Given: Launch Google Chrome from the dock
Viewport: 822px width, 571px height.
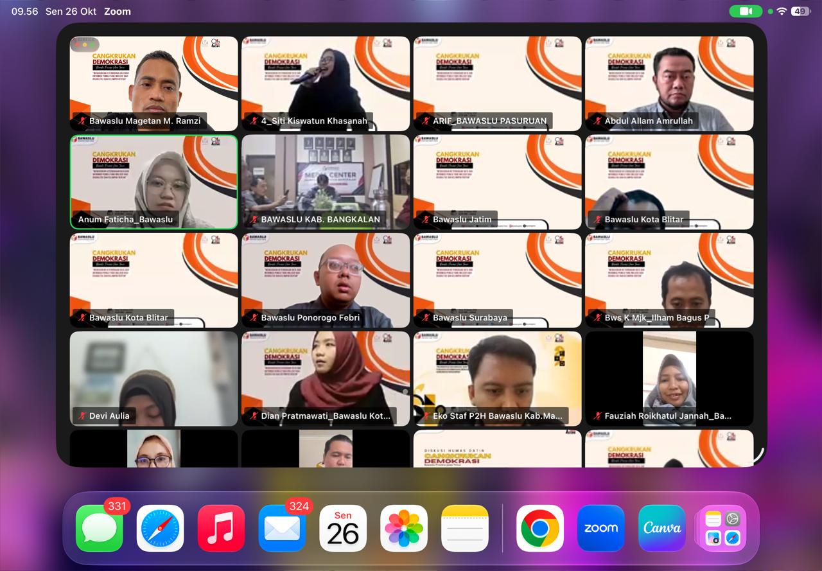Looking at the screenshot, I should click(540, 528).
